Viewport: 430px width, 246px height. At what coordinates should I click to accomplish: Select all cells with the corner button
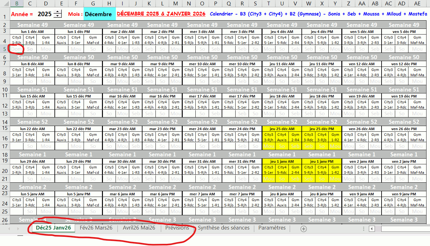point(5,3)
